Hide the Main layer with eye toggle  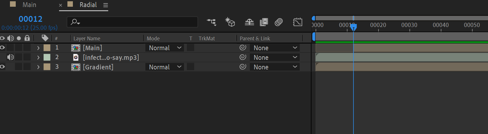pos(3,48)
